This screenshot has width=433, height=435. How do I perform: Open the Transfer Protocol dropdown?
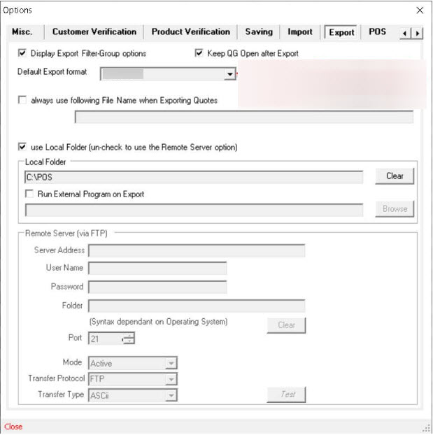coord(171,379)
